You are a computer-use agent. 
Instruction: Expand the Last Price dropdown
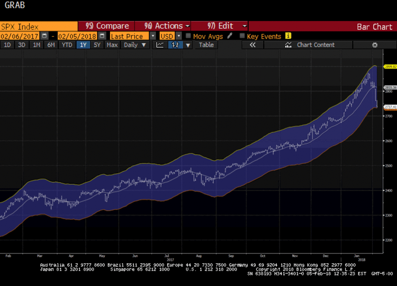coord(153,36)
